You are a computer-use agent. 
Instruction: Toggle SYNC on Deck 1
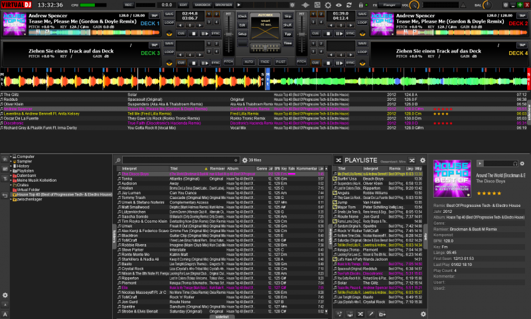tap(216, 33)
